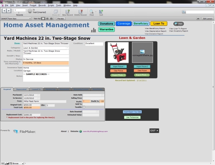This screenshot has height=165, width=215.
Task: Click the Preview button
Action: [61, 18]
